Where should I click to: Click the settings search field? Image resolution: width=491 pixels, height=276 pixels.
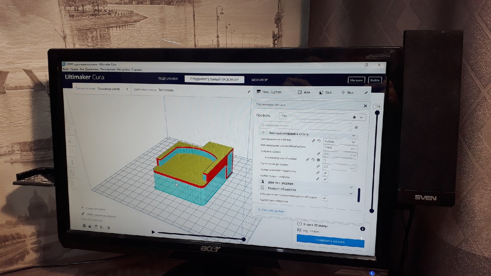(x=305, y=125)
